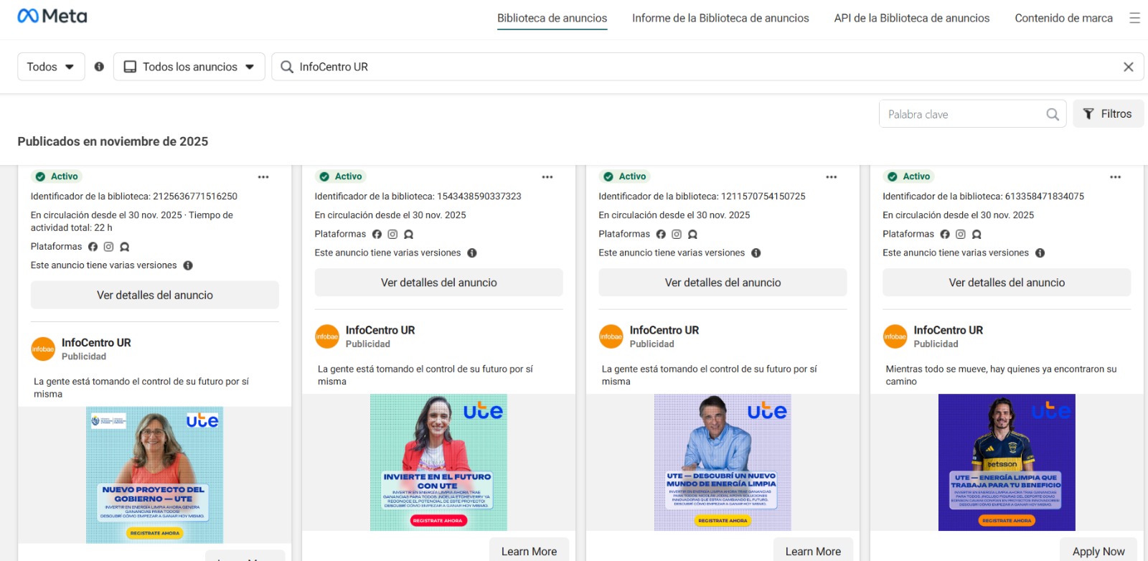Go to Contenido de marca tab
Viewport: 1148px width, 561px height.
coord(1063,18)
